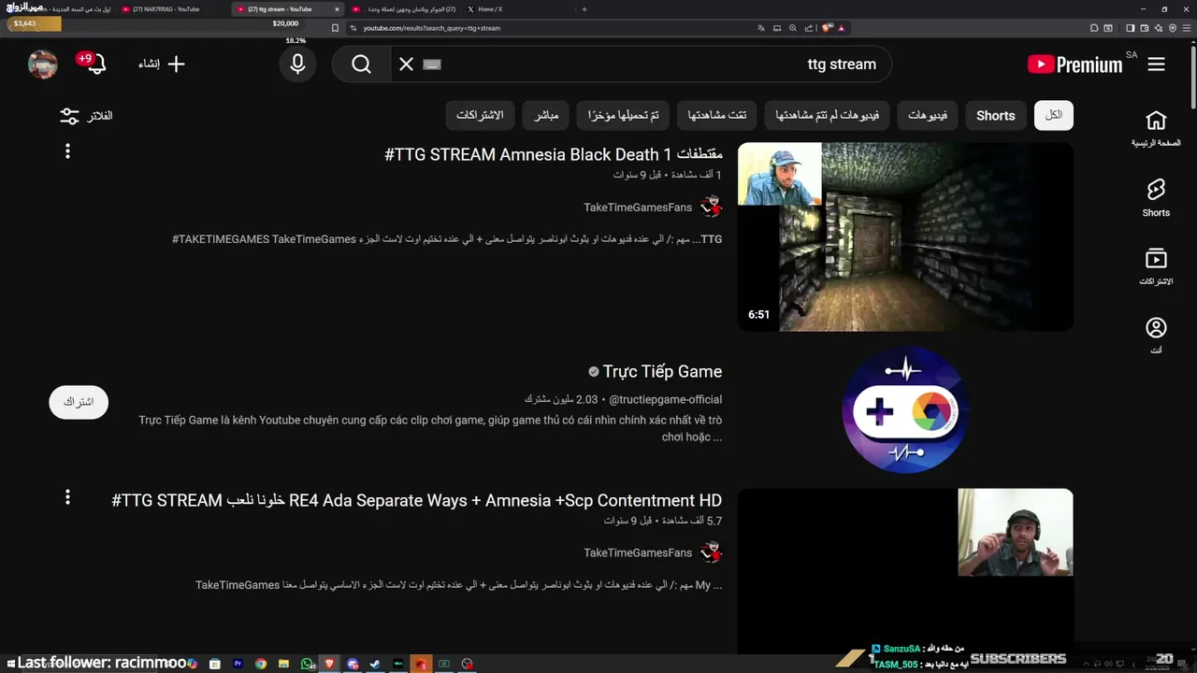
Task: Open the account avatar menu
Action: tap(43, 64)
